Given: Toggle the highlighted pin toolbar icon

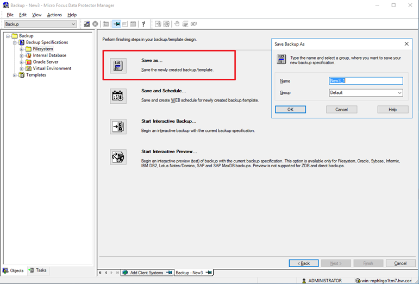Looking at the screenshot, I should click(x=116, y=24).
